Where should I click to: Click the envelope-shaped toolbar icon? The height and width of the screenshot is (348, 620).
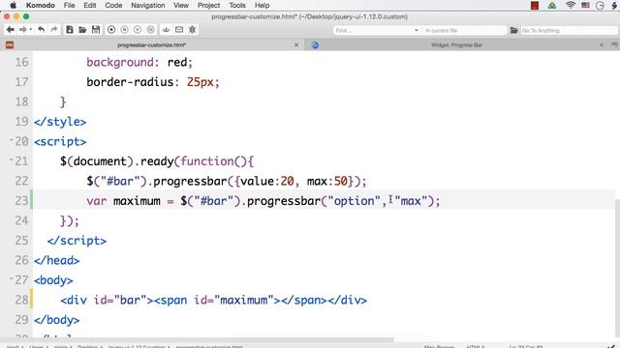(x=179, y=30)
